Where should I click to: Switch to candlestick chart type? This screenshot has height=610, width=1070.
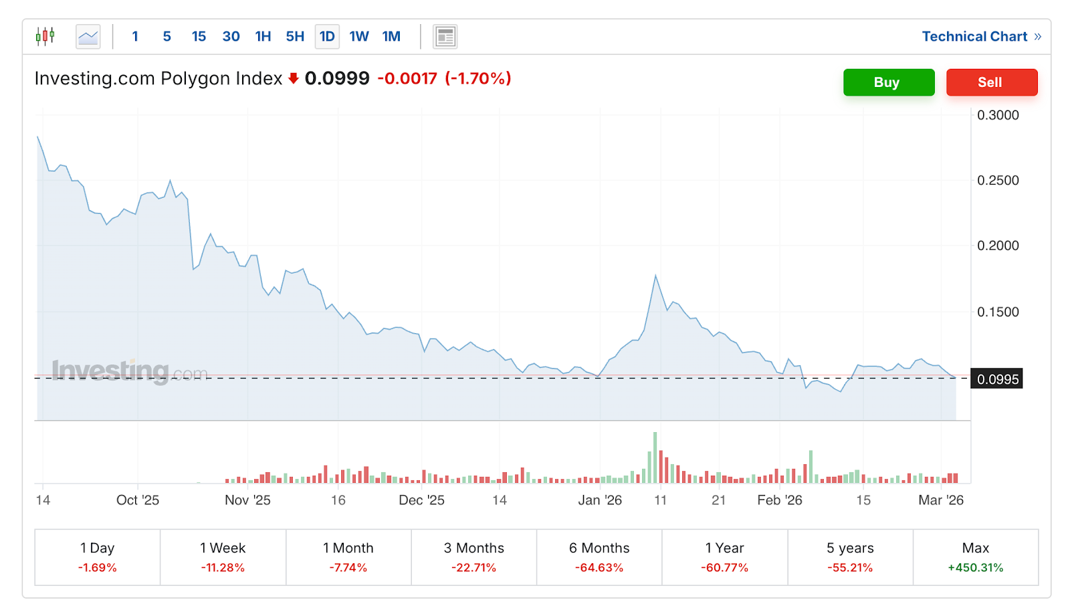point(45,36)
